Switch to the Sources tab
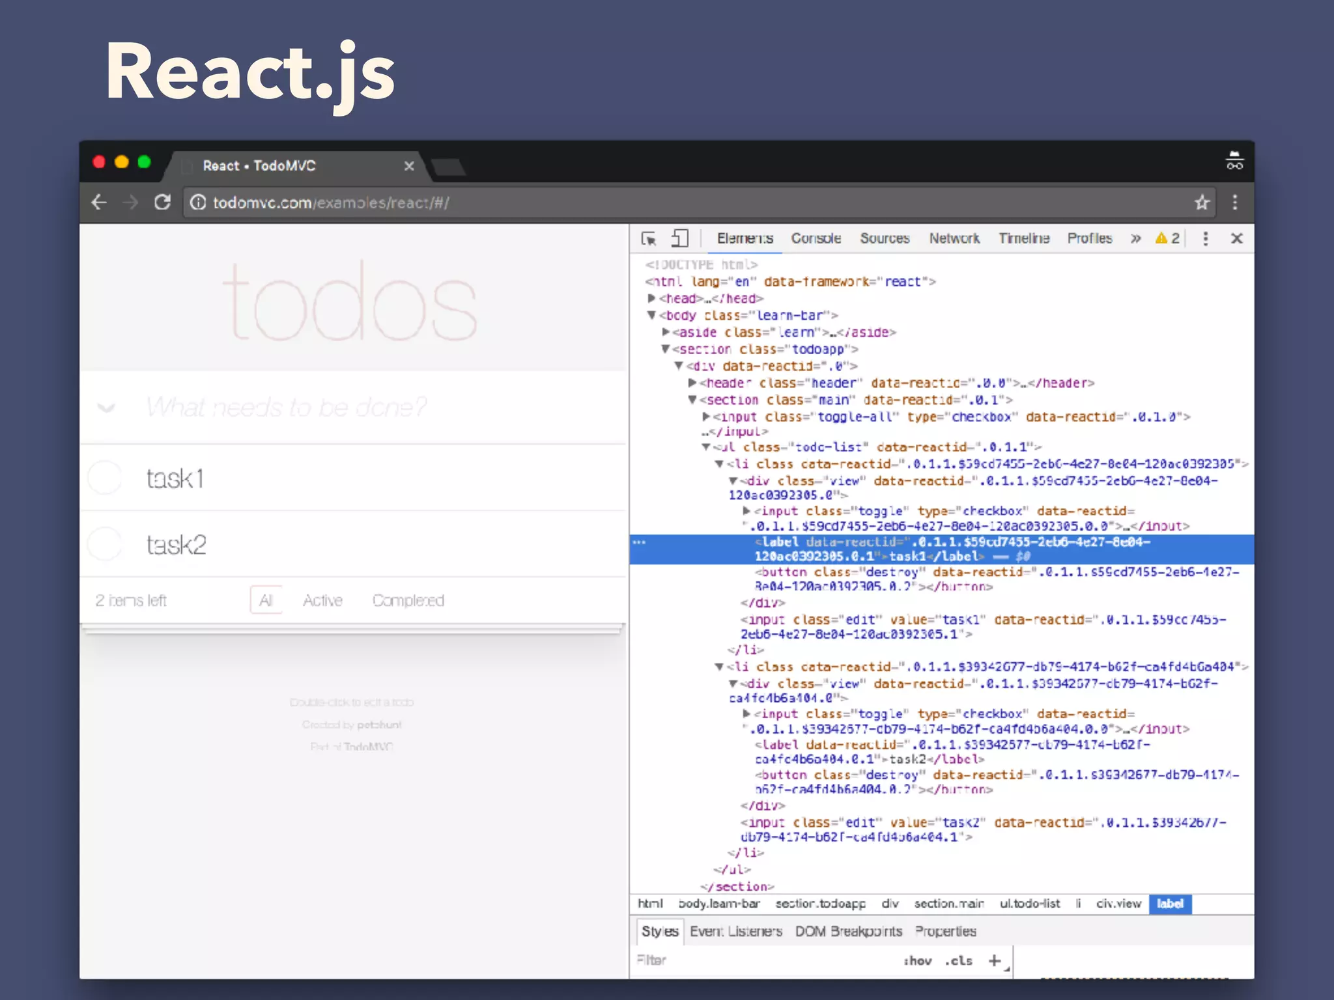 (885, 238)
